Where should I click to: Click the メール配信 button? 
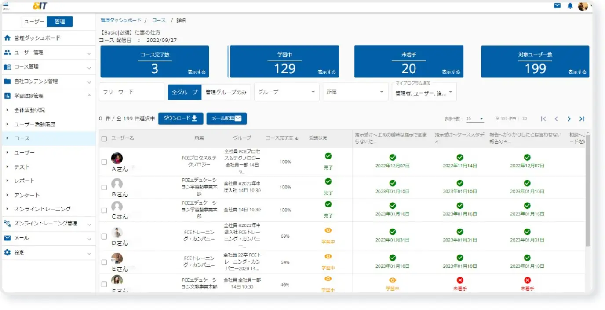[226, 118]
